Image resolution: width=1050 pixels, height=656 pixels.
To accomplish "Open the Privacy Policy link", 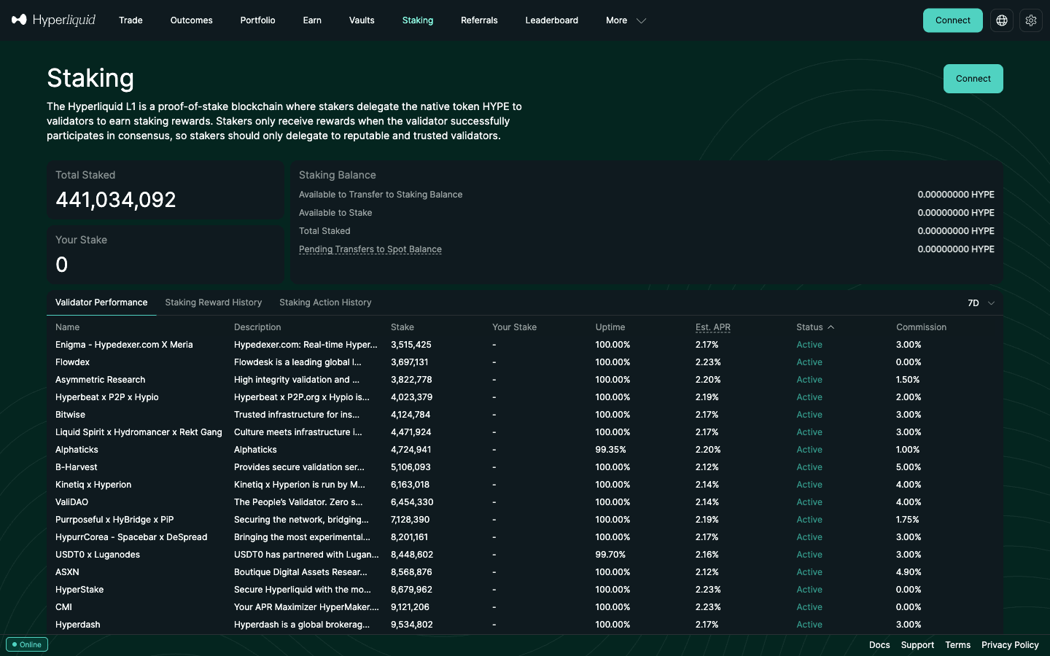I will click(x=1010, y=645).
